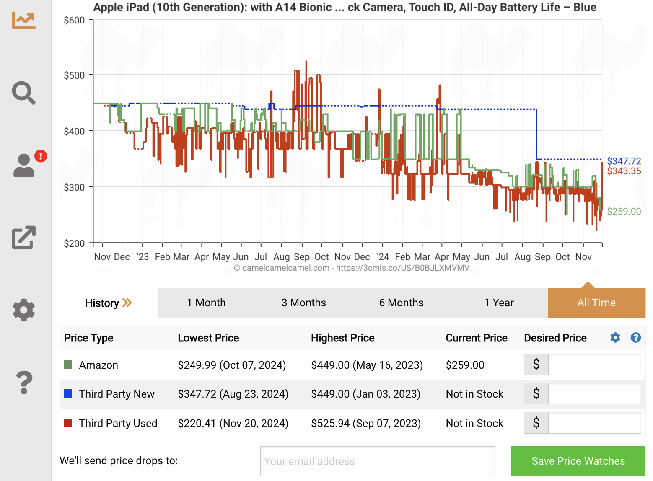Click the email address input field
This screenshot has width=653, height=481.
(x=378, y=461)
